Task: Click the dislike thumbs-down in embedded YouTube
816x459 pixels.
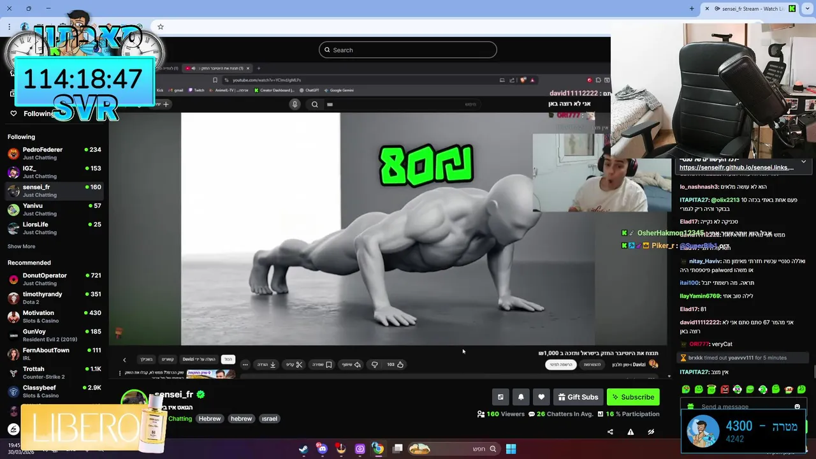Action: coord(374,365)
